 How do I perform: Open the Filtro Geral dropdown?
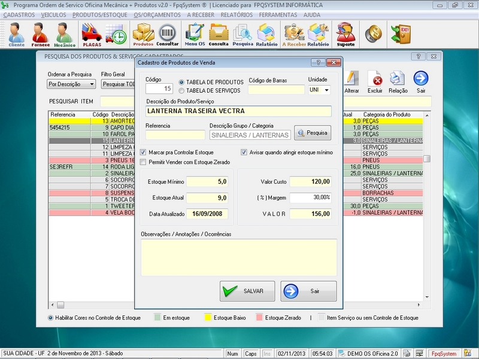tap(118, 84)
